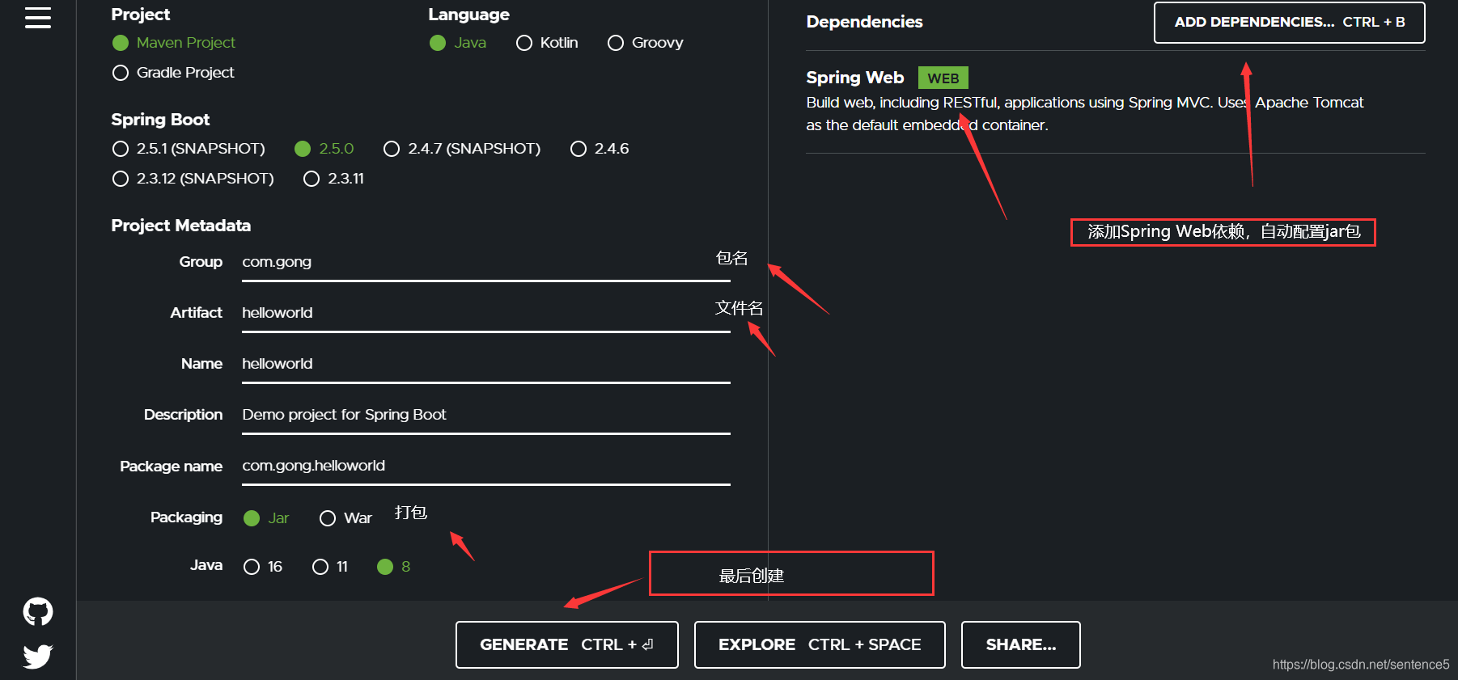
Task: Select Spring Boot version 2.3.11
Action: coord(333,179)
